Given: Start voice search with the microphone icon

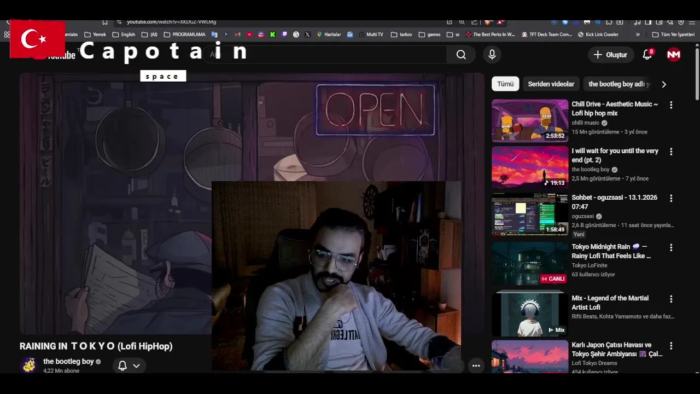Looking at the screenshot, I should (492, 55).
